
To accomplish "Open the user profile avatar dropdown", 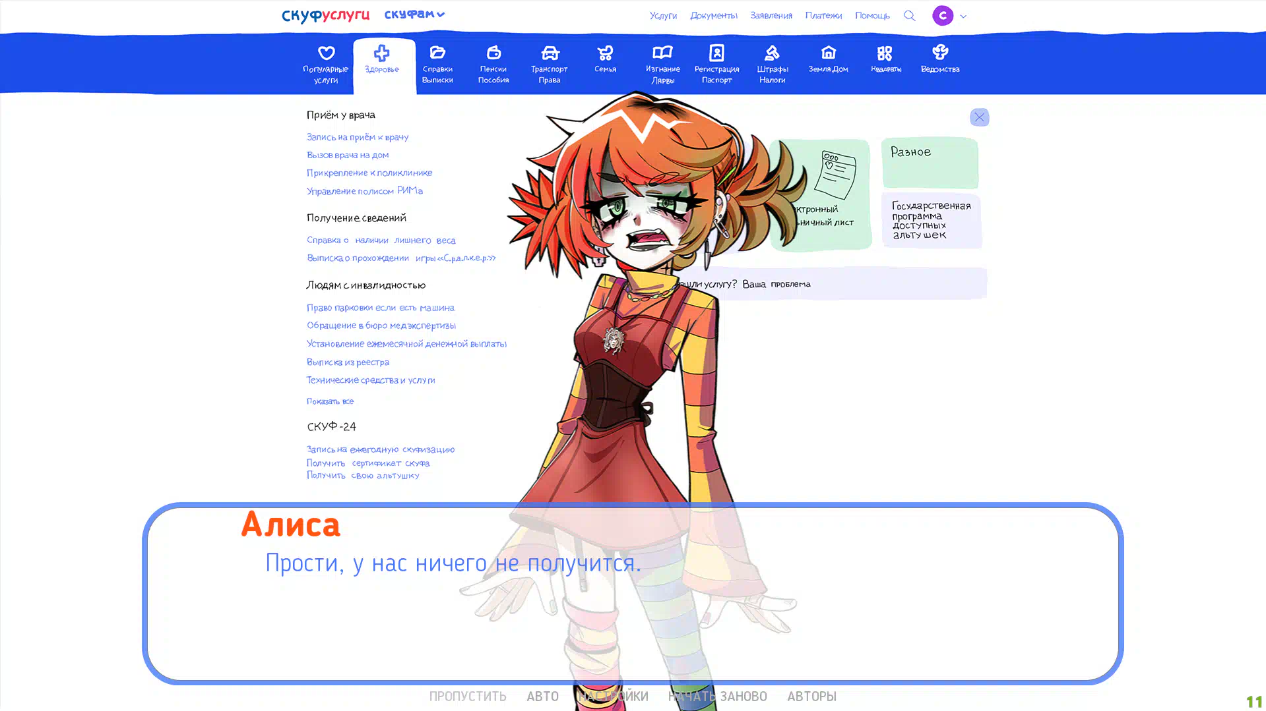I will coord(949,16).
